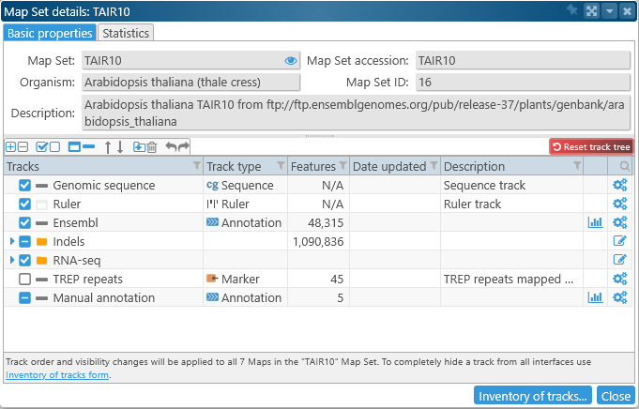Uncheck the Ruler track checkbox
This screenshot has height=409, width=639.
click(x=25, y=204)
